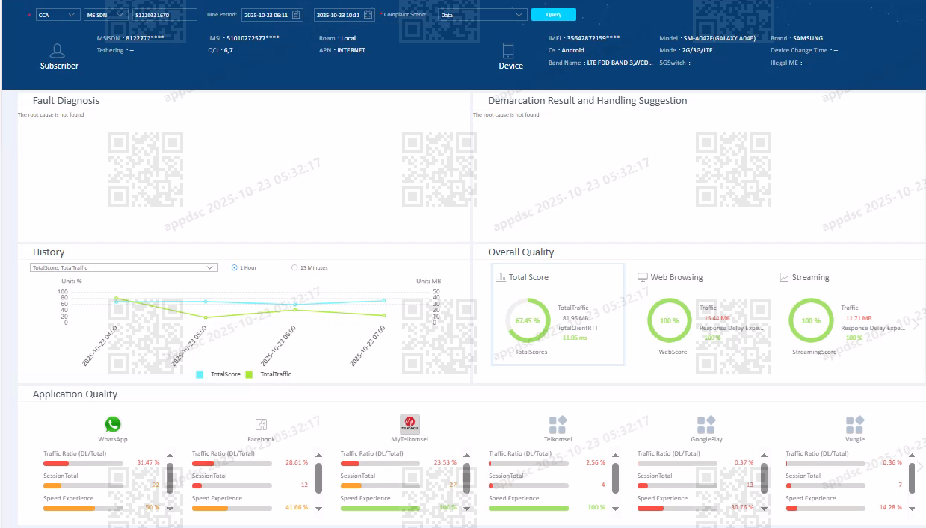
Task: Click the Vungle app icon
Action: 855,425
